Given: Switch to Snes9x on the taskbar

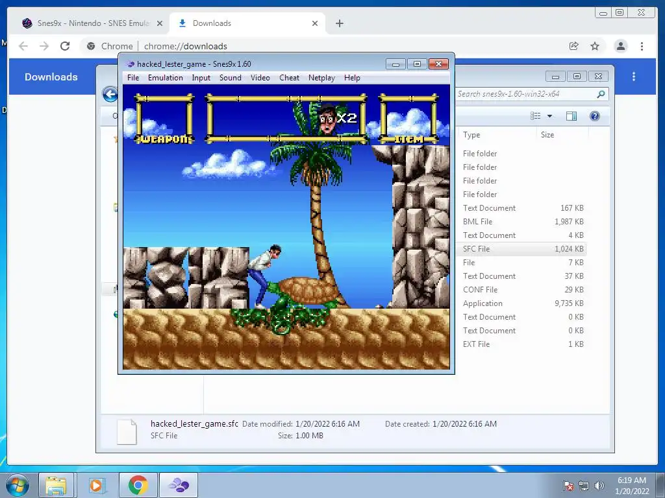Looking at the screenshot, I should (x=179, y=485).
